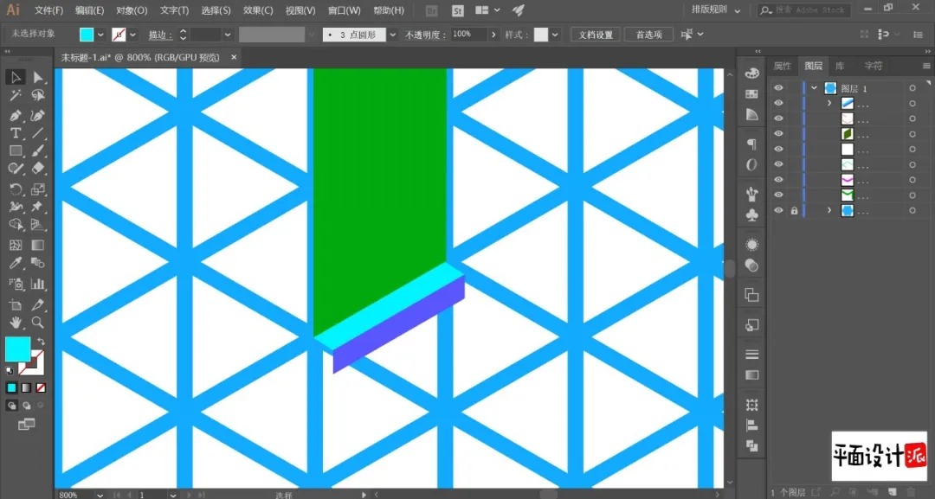
Task: Open the 样式 style dropdown arrow
Action: 555,35
